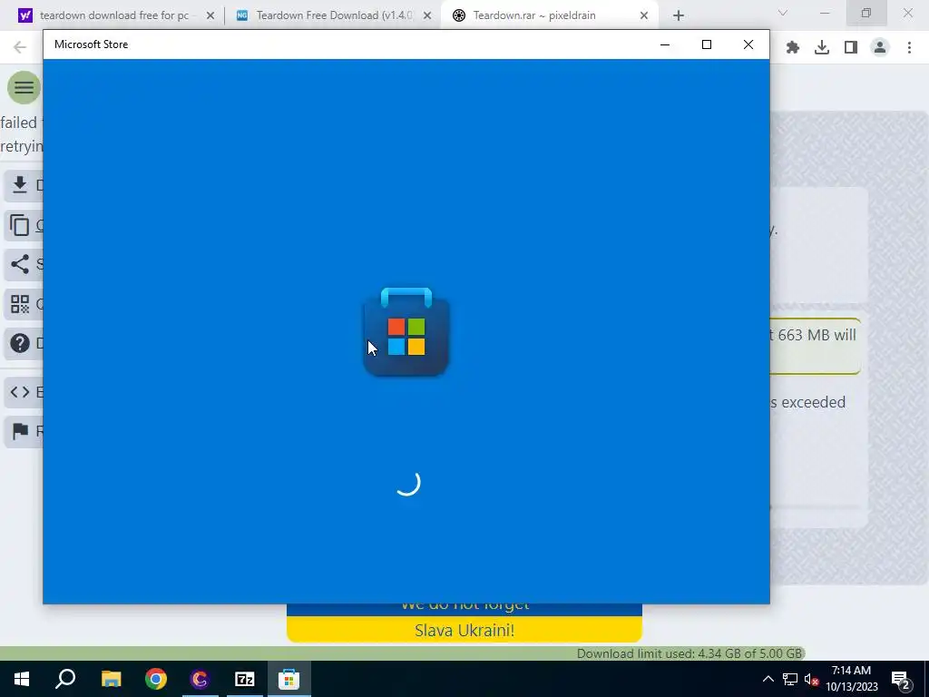Close the Teardown.rar pixeldrain tab

pos(644,15)
